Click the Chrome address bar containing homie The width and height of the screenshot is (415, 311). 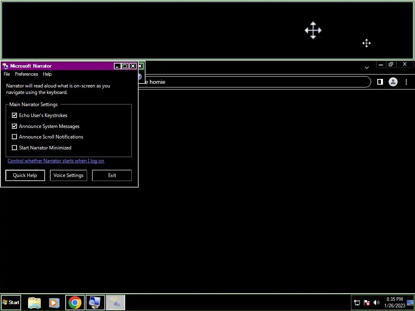point(254,82)
